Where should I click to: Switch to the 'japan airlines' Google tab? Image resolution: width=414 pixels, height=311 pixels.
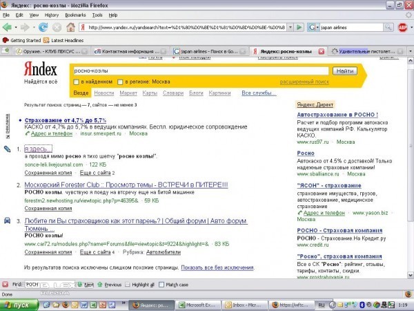(x=210, y=51)
